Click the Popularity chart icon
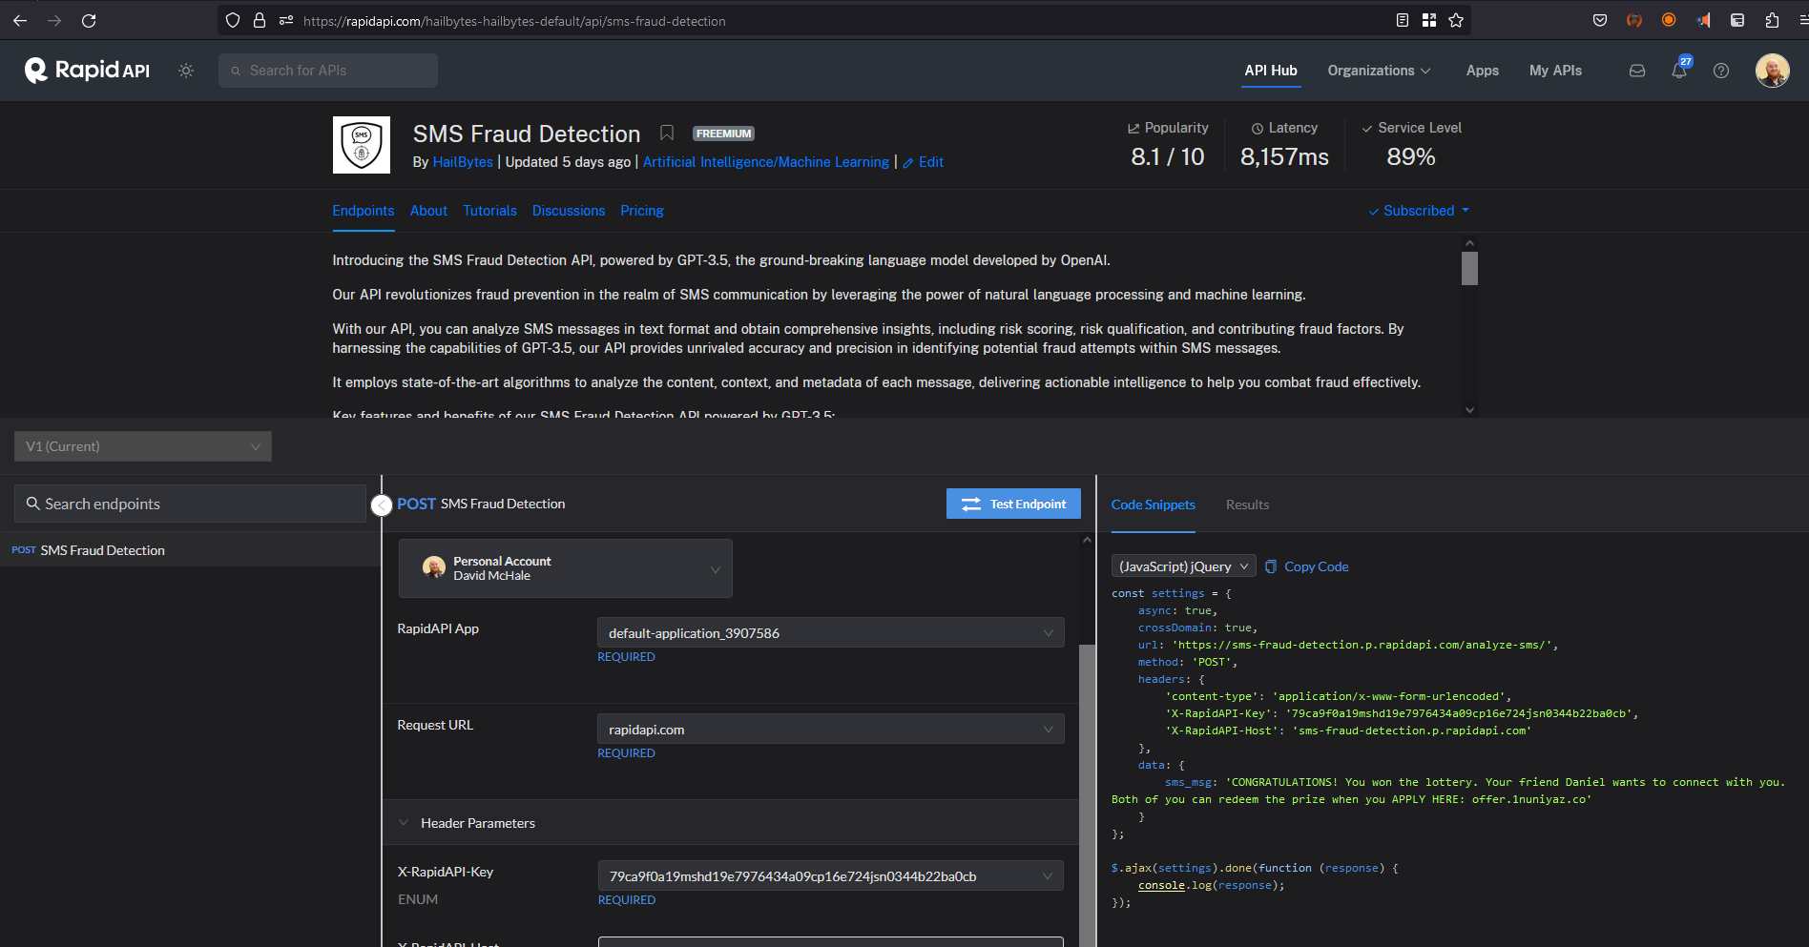The width and height of the screenshot is (1809, 947). [x=1133, y=128]
